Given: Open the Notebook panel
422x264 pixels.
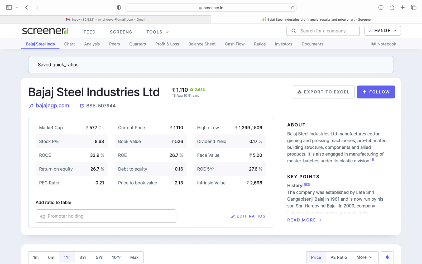Looking at the screenshot, I should click(x=384, y=44).
